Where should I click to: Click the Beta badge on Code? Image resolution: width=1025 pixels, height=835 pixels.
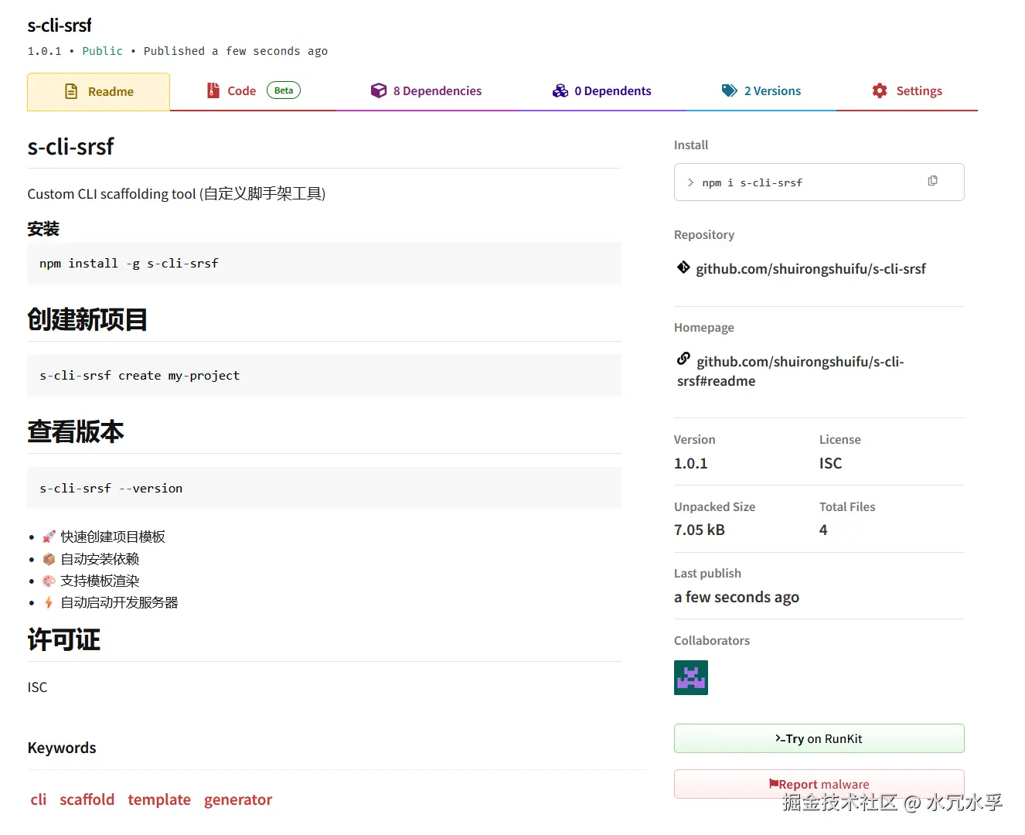pos(284,90)
